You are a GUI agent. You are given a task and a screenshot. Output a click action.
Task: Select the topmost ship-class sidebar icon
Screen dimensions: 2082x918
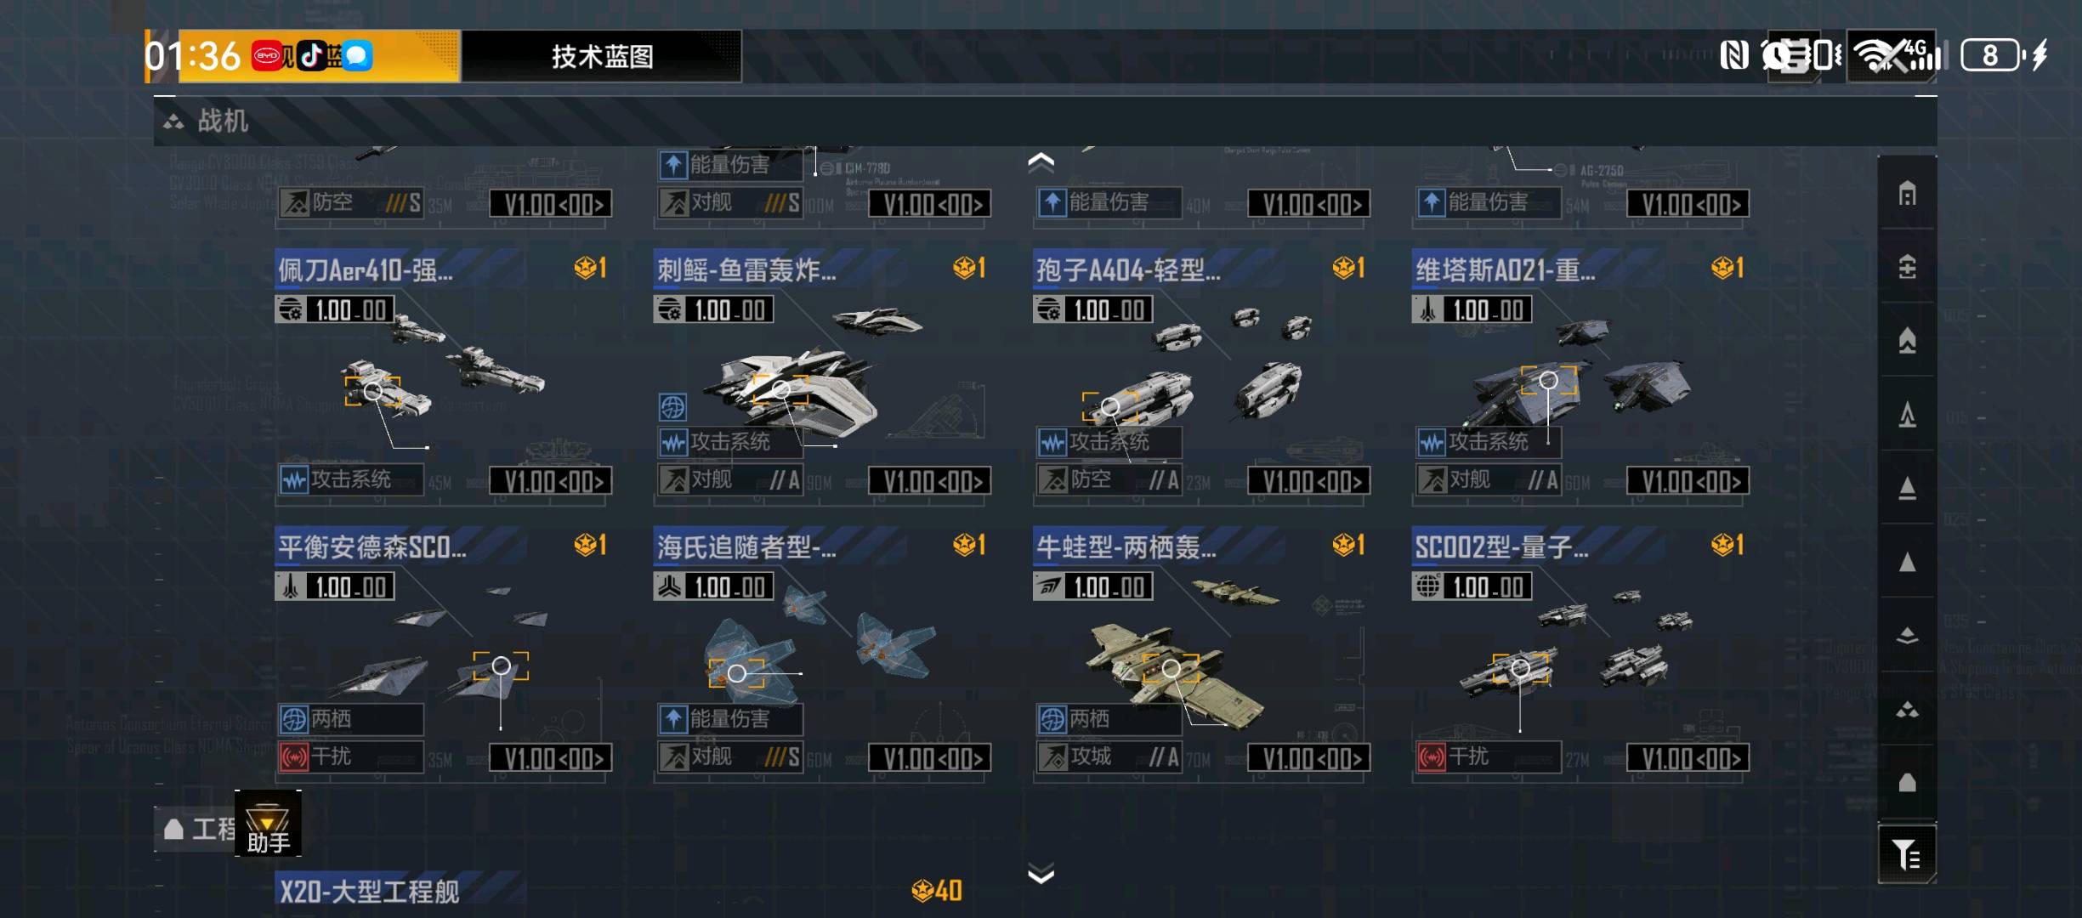(1907, 194)
